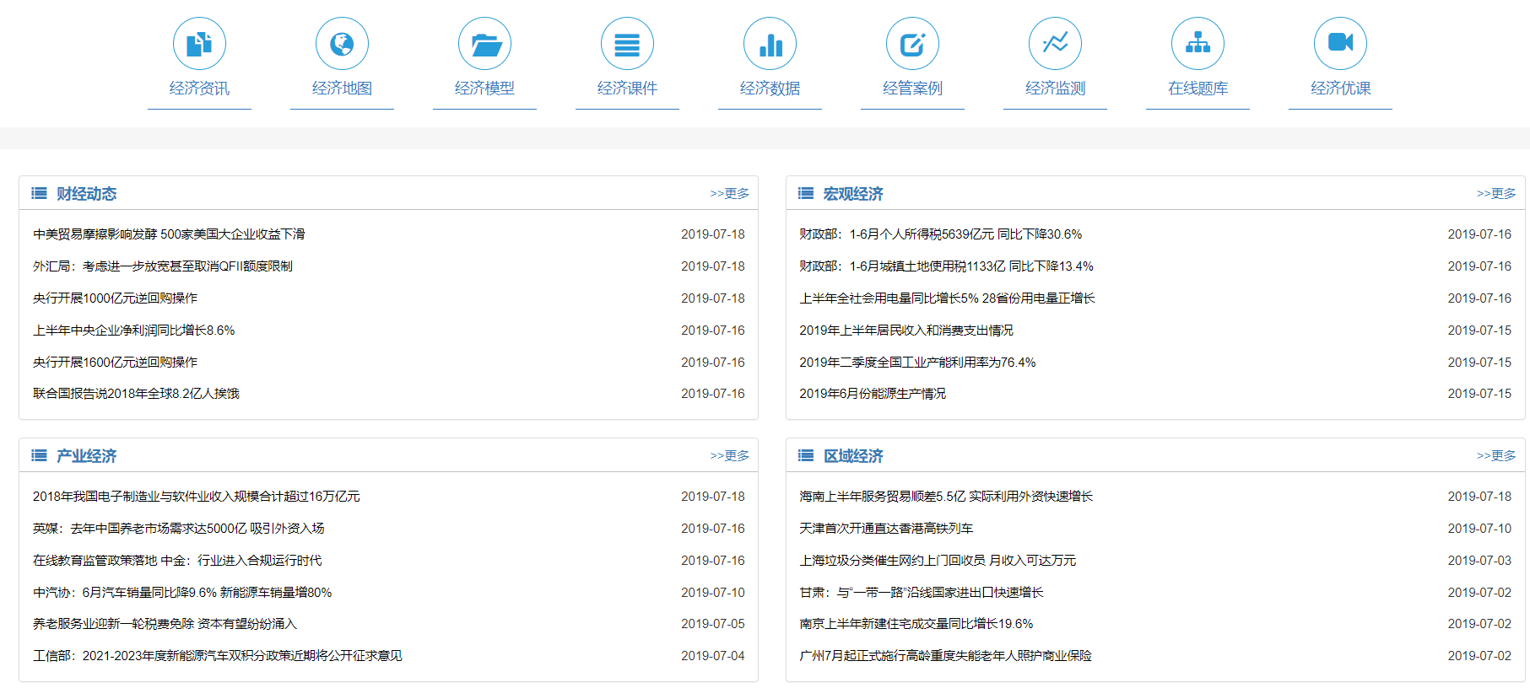The width and height of the screenshot is (1530, 688).
Task: Open article 外汇局：考虑进一步放宽甚至取消QFII额度限制
Action: click(163, 266)
